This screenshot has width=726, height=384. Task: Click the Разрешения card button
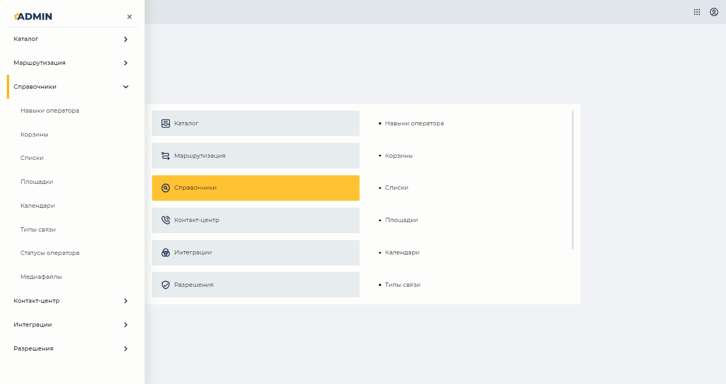pos(256,285)
